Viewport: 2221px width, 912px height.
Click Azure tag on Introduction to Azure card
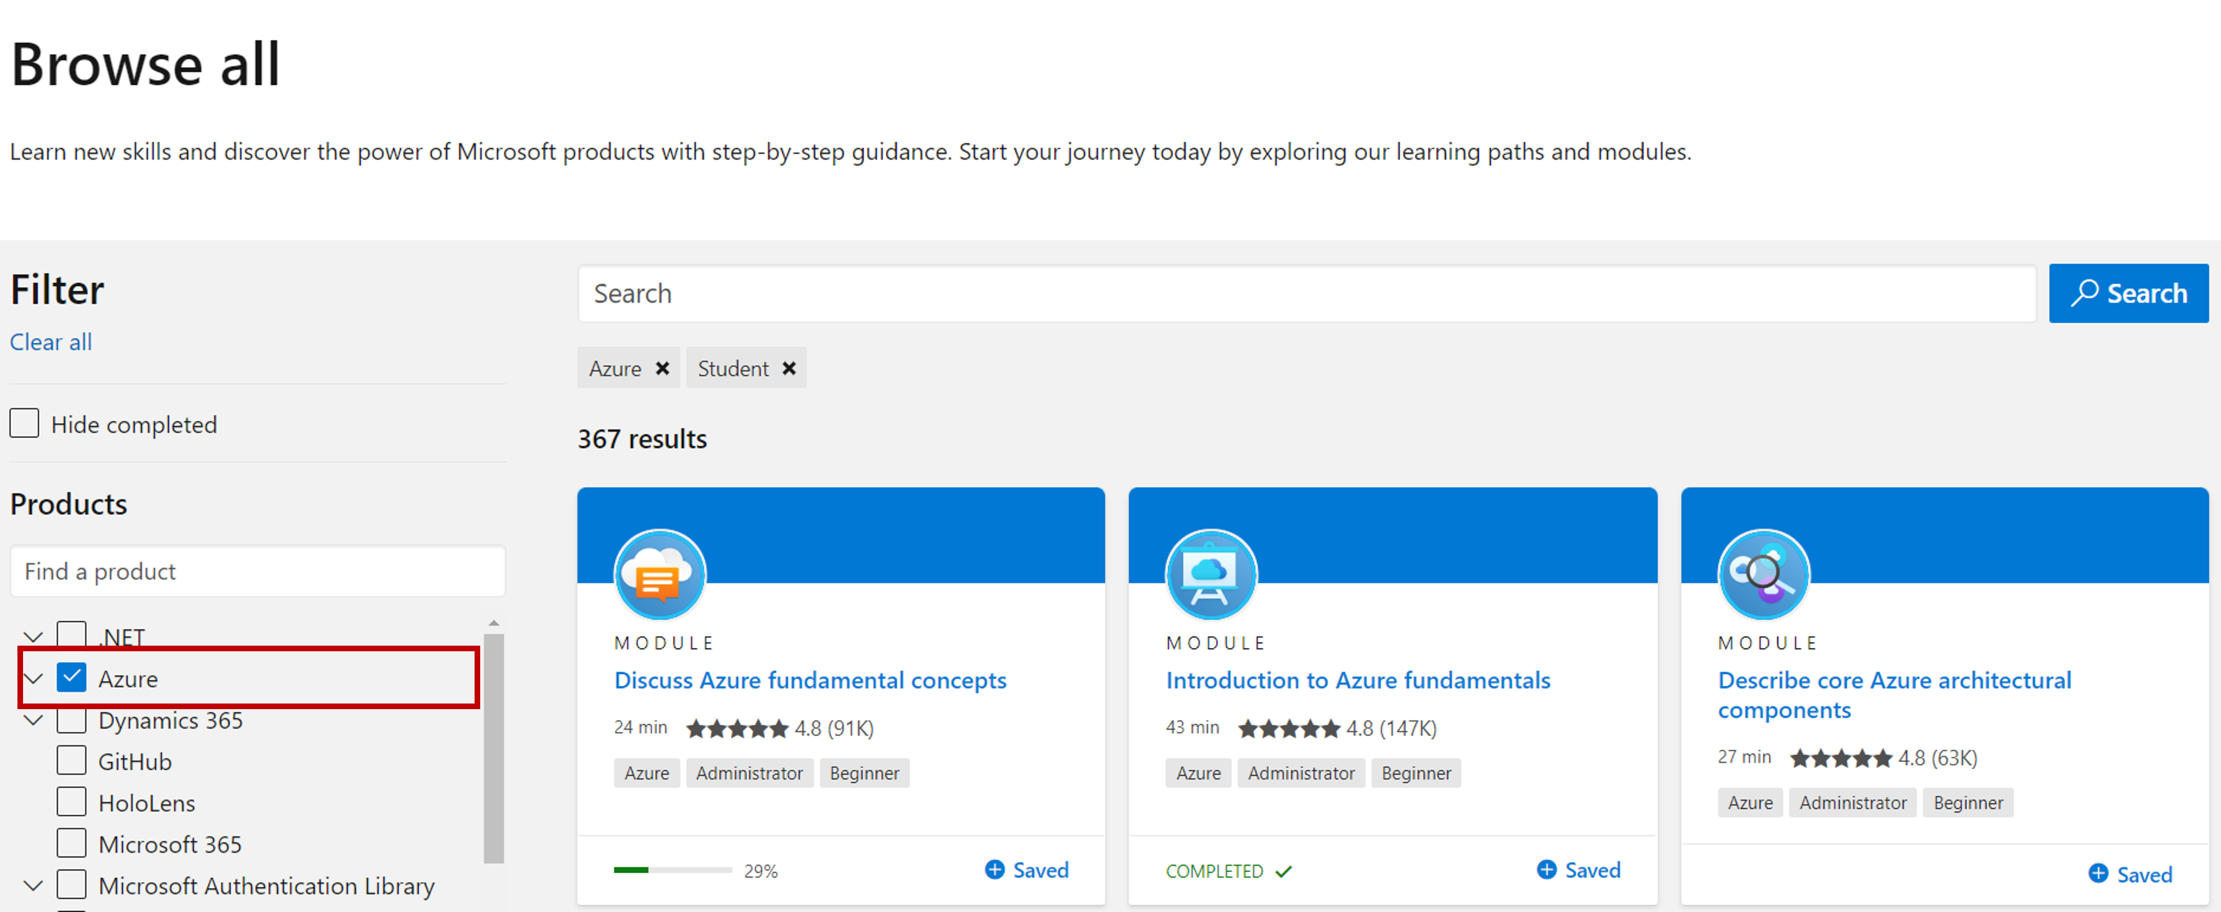coord(1198,773)
